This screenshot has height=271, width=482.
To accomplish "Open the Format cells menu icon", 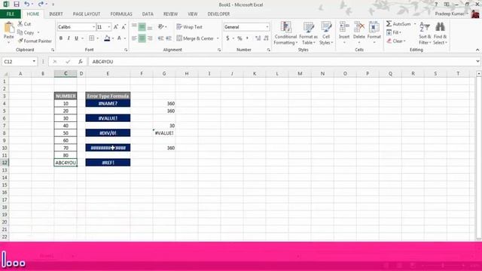I will (x=374, y=28).
